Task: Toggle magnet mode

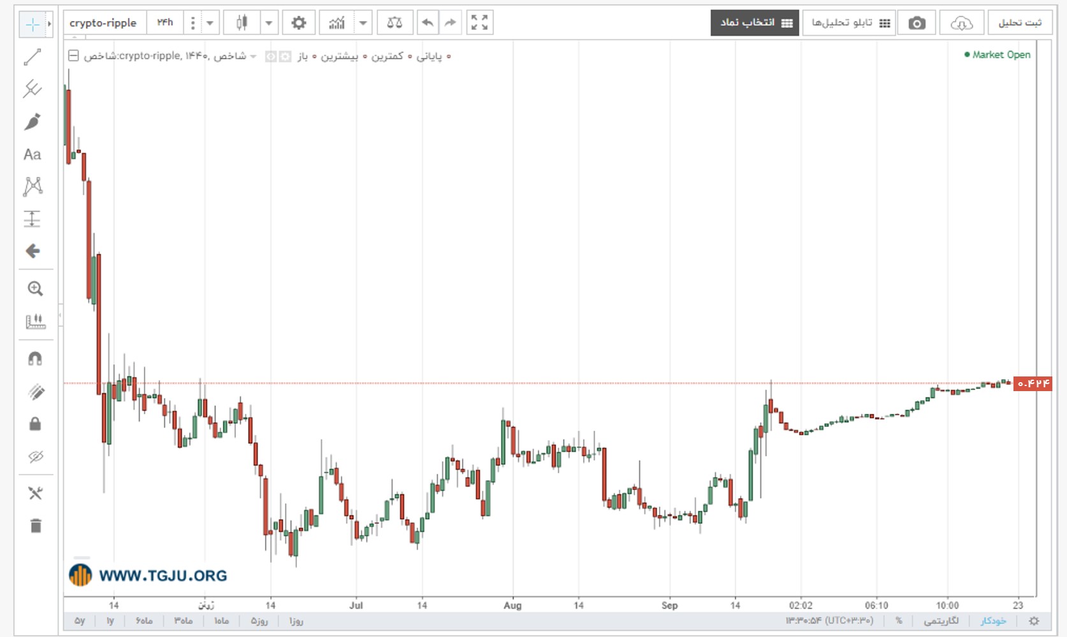Action: coord(35,359)
